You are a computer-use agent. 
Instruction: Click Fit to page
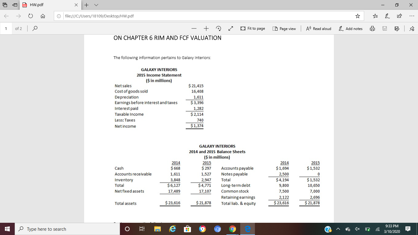pyautogui.click(x=253, y=28)
